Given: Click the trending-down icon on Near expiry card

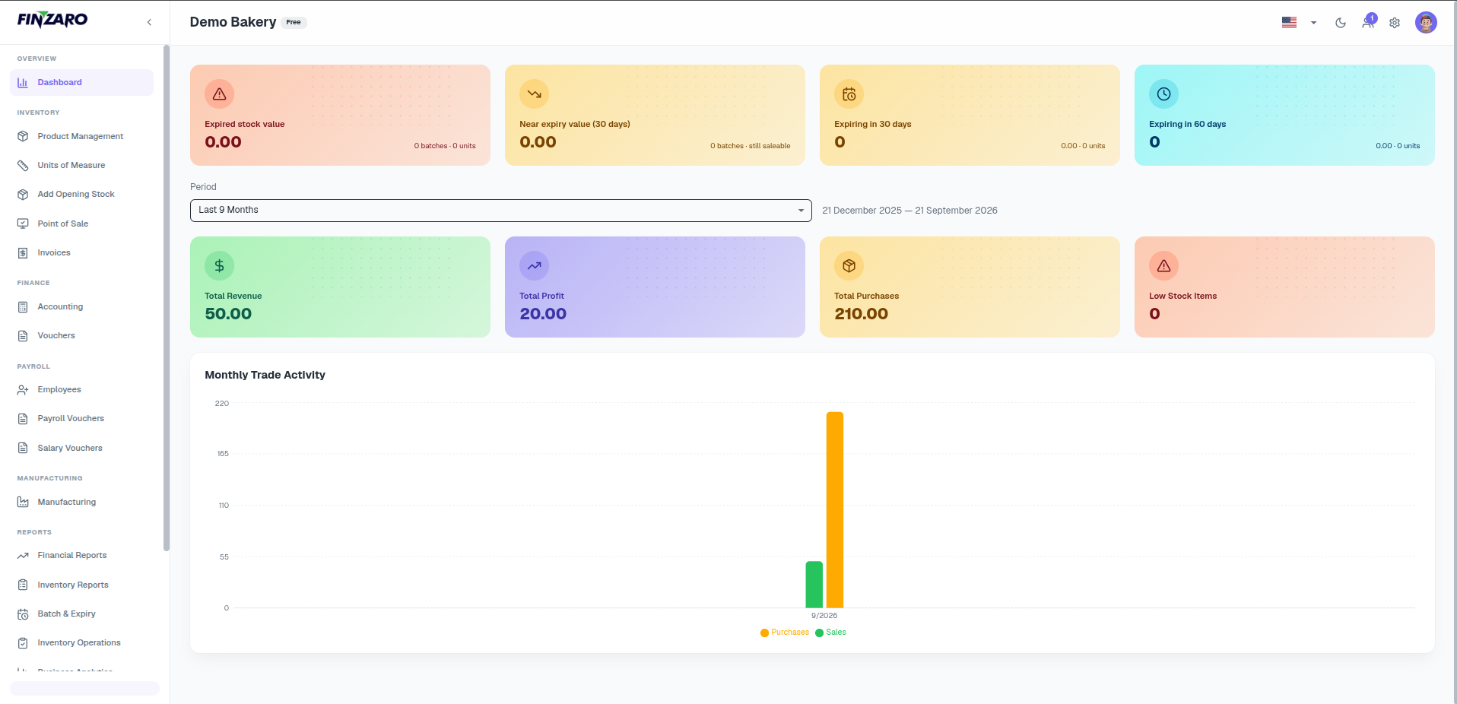Looking at the screenshot, I should tap(534, 94).
